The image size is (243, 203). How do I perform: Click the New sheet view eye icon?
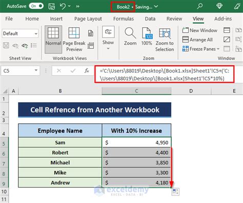tap(25, 46)
